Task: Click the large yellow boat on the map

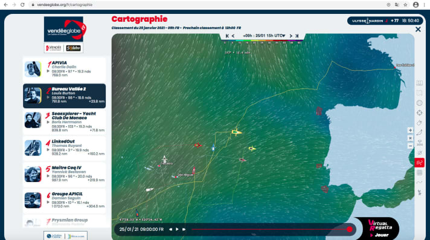Action: [x=237, y=132]
